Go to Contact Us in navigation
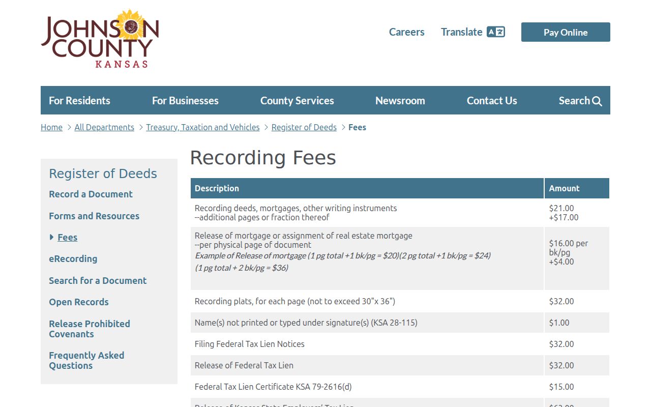 tap(492, 100)
